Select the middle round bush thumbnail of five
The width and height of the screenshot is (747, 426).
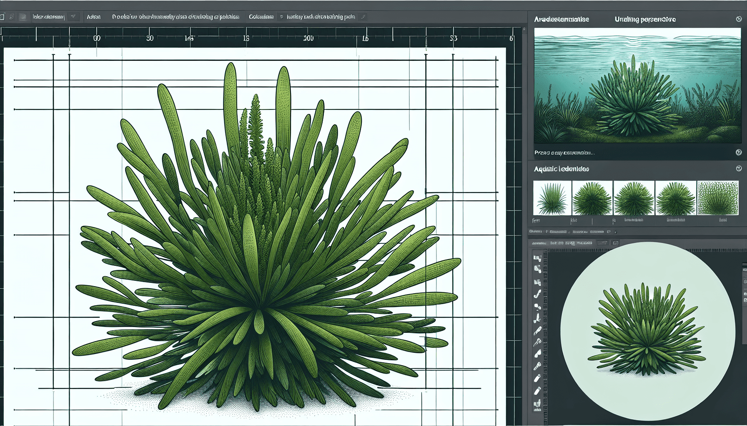[634, 198]
